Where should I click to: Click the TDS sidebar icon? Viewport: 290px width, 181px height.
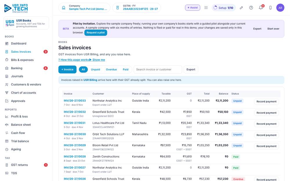(7, 173)
